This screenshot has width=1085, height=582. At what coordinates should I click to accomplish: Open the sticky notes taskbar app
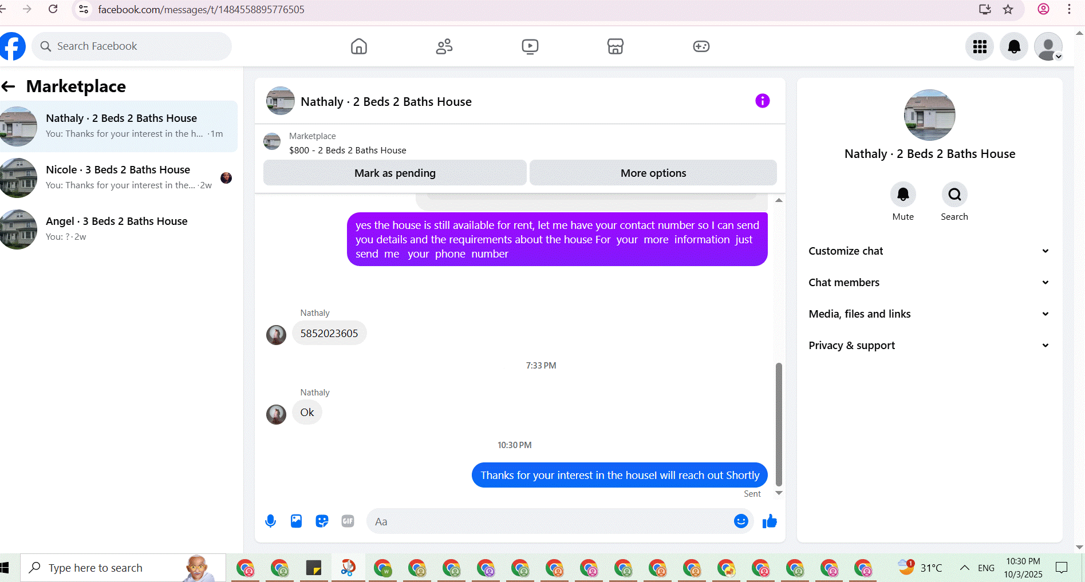314,568
